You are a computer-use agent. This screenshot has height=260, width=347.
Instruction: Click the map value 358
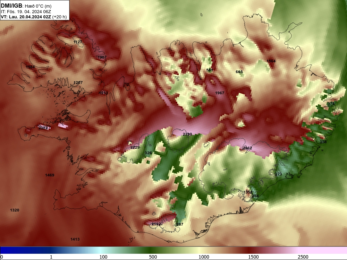click(323, 142)
